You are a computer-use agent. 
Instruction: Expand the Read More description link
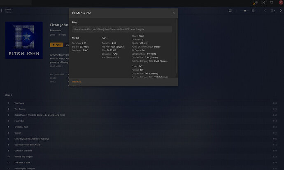click(x=56, y=66)
